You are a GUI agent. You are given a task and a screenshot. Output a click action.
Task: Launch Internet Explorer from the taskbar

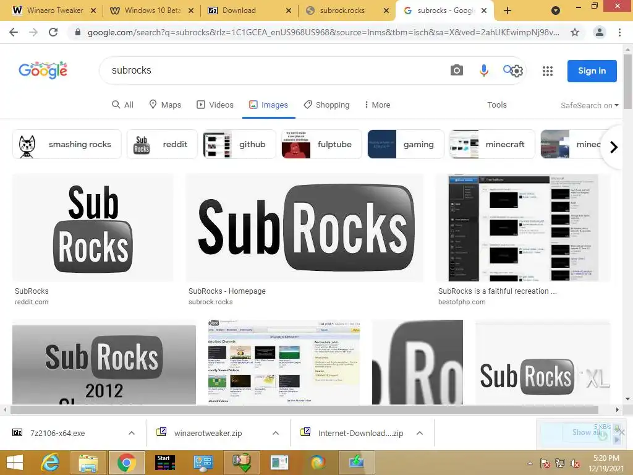tap(51, 463)
